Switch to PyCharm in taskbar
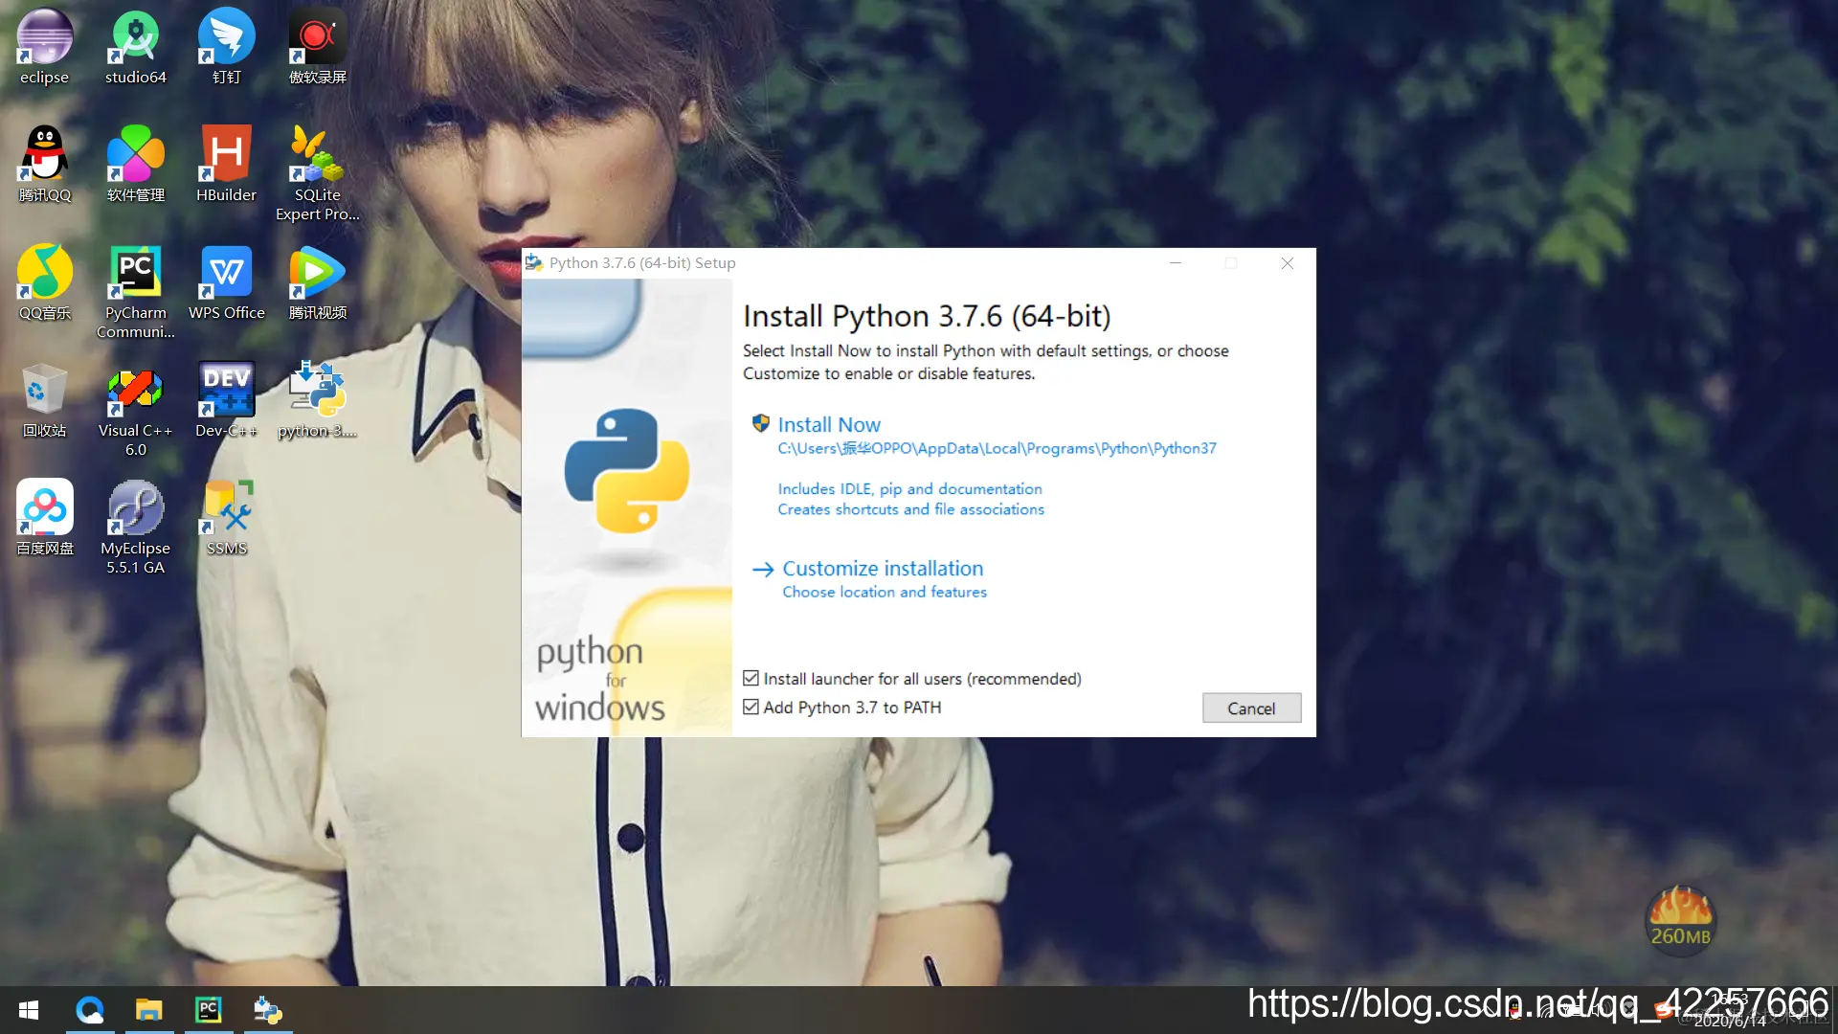1838x1034 pixels. coord(208,1010)
